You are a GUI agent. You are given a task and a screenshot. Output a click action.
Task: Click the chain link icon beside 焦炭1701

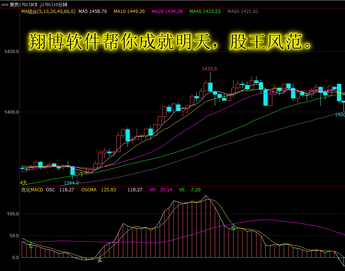tap(5, 5)
